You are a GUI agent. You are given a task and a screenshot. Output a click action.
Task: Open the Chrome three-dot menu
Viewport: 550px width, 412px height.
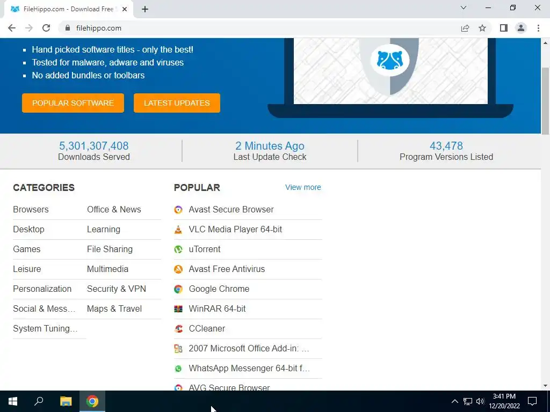point(538,28)
